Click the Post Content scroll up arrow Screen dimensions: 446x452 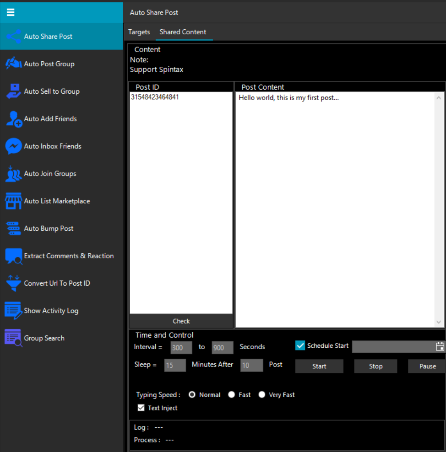(439, 98)
